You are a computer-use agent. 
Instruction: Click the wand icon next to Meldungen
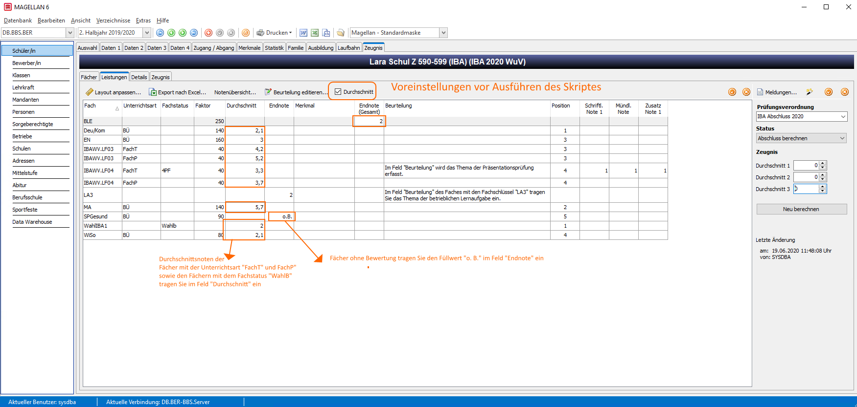pos(810,92)
